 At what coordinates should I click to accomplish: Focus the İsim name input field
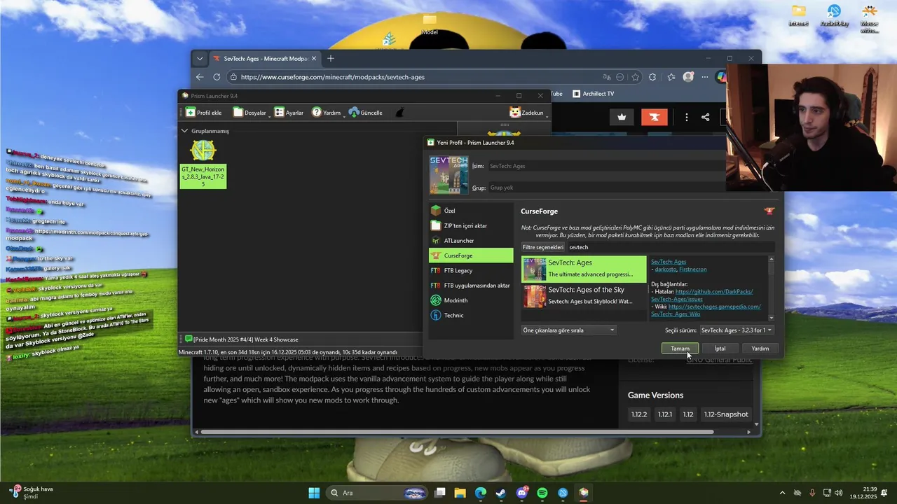(x=606, y=166)
